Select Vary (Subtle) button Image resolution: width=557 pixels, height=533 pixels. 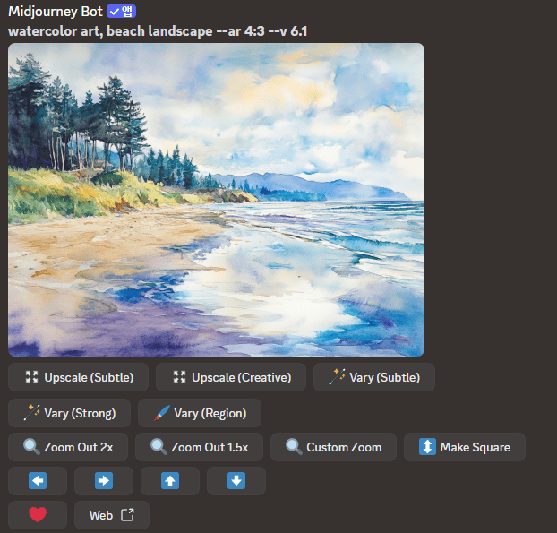click(x=374, y=377)
